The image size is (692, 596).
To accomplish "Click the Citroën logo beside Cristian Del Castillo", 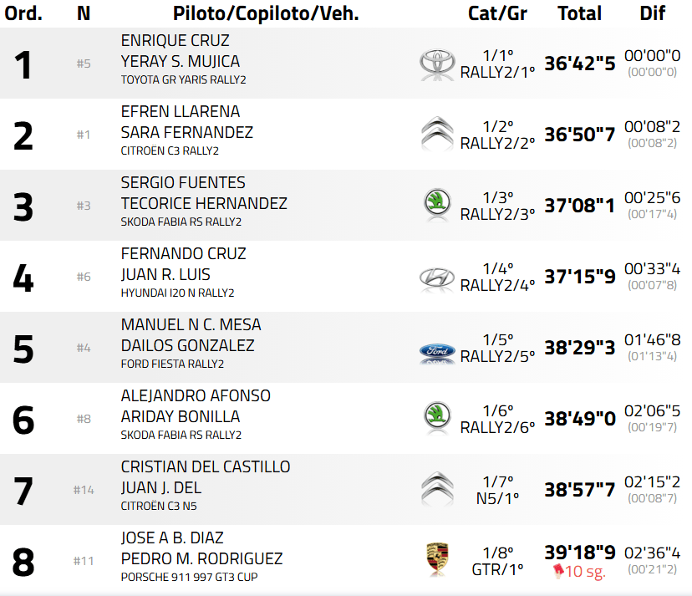I will click(x=436, y=488).
